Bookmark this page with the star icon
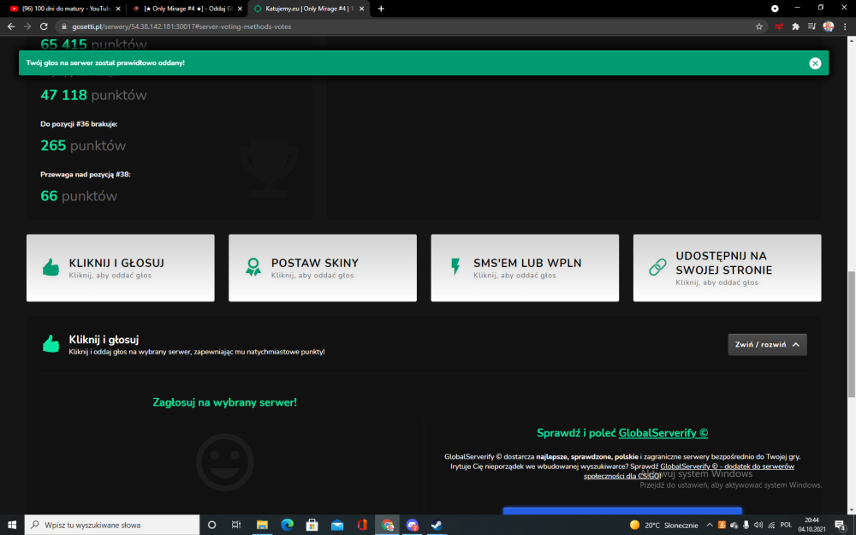 tap(758, 27)
